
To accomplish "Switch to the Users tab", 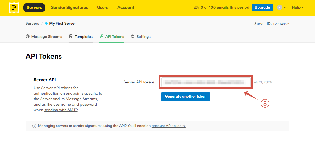I will [x=103, y=8].
